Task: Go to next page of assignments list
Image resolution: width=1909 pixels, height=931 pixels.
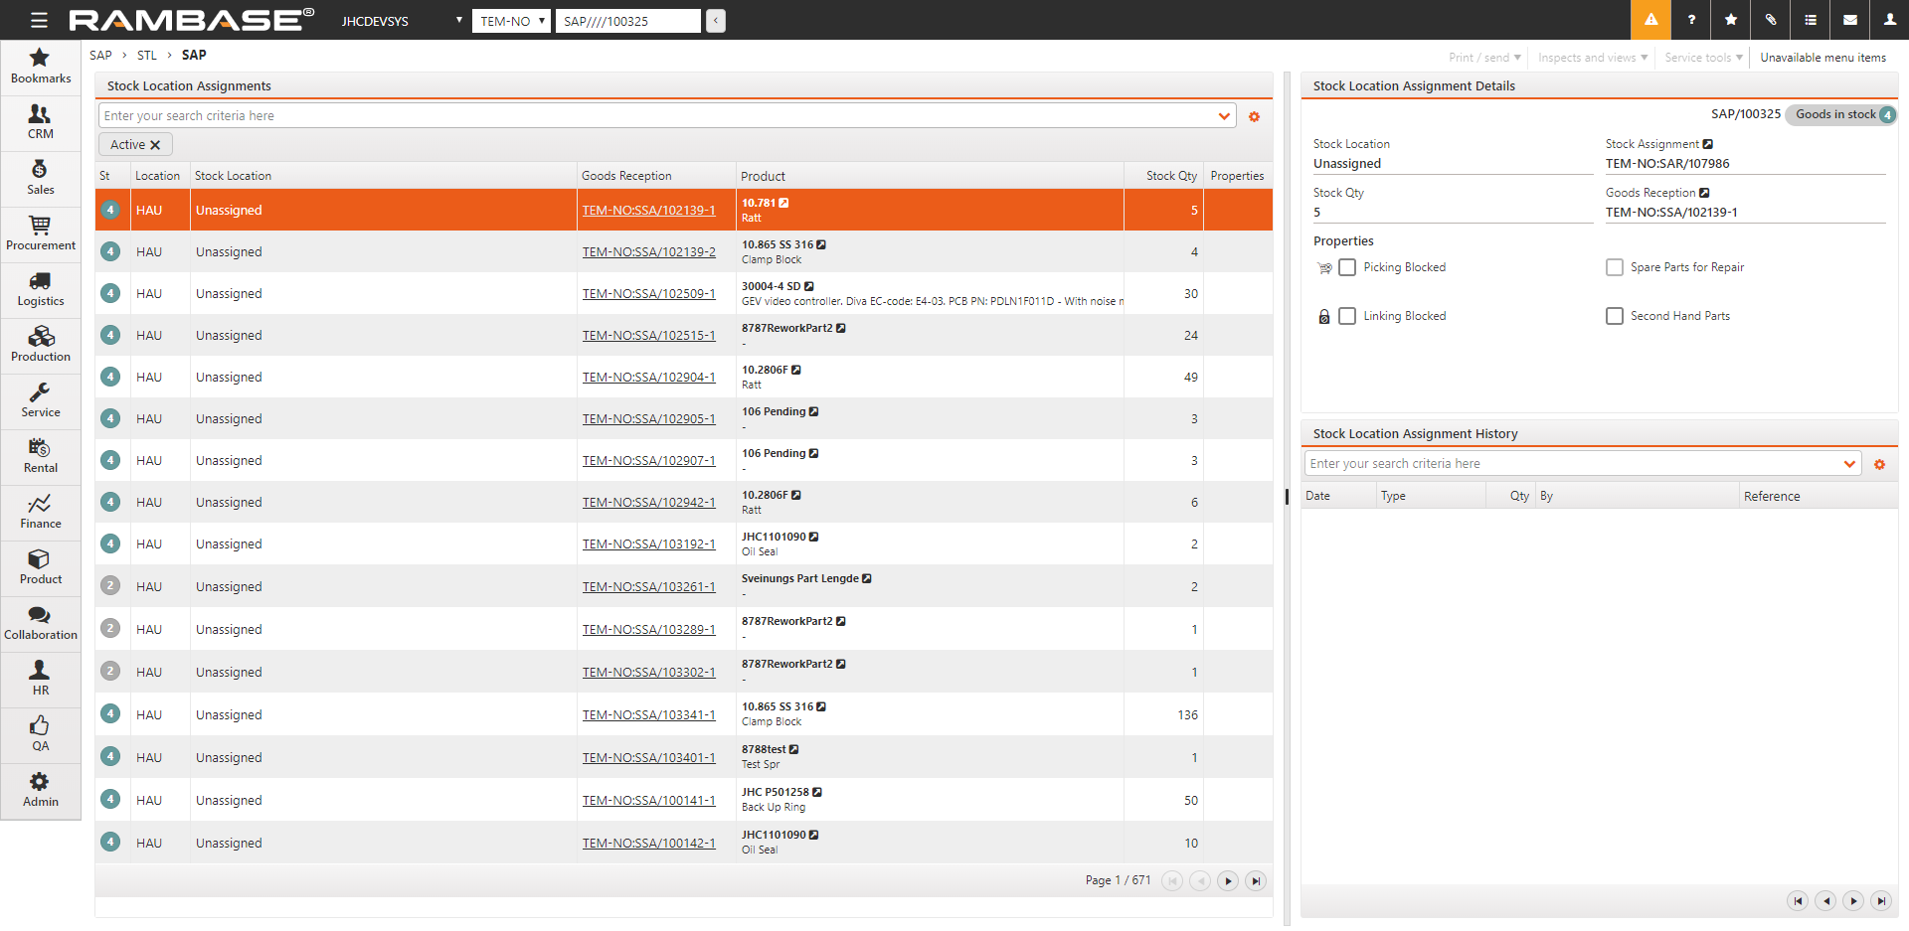Action: point(1228,880)
